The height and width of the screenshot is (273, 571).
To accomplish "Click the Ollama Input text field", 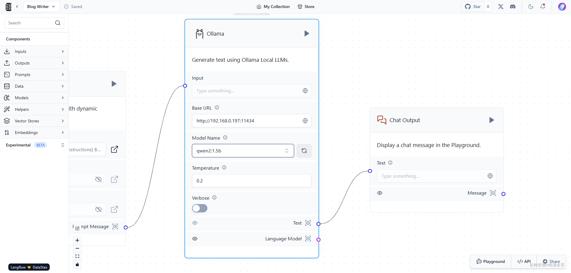I will point(252,91).
